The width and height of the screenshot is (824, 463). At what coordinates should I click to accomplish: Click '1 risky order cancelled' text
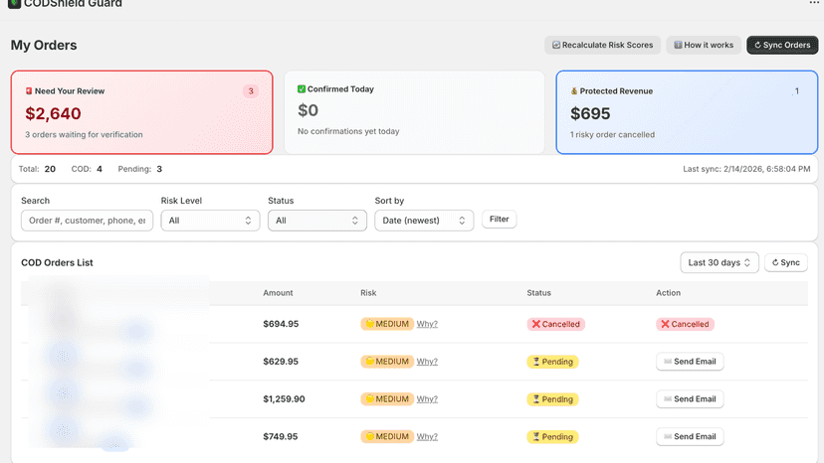[x=612, y=135]
